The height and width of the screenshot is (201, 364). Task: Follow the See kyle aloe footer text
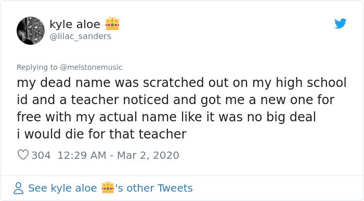click(x=62, y=188)
